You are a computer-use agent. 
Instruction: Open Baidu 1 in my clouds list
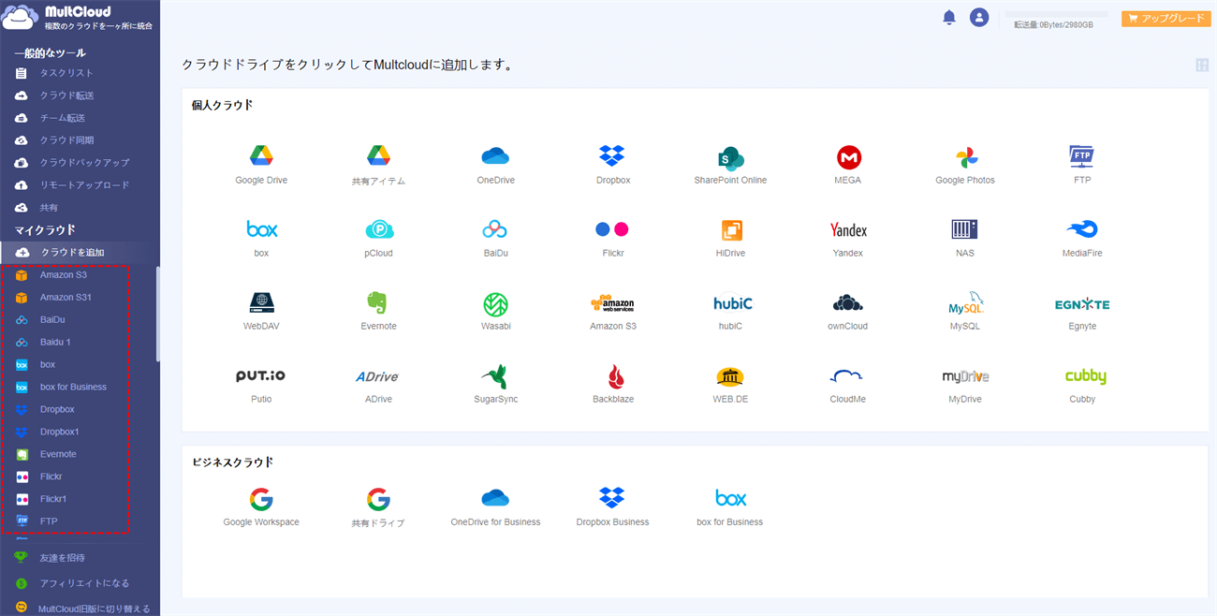(x=55, y=343)
